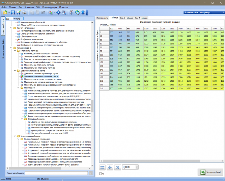The image size is (225, 181).
Task: Switch to the Поверхность tab
Action: 102,18
